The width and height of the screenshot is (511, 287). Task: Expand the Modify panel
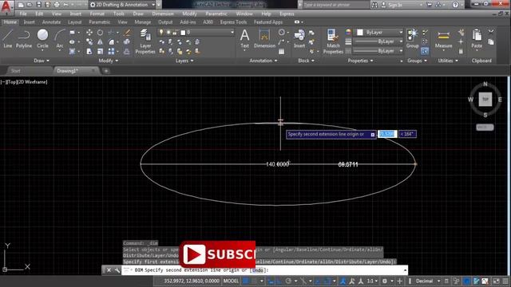(x=109, y=61)
